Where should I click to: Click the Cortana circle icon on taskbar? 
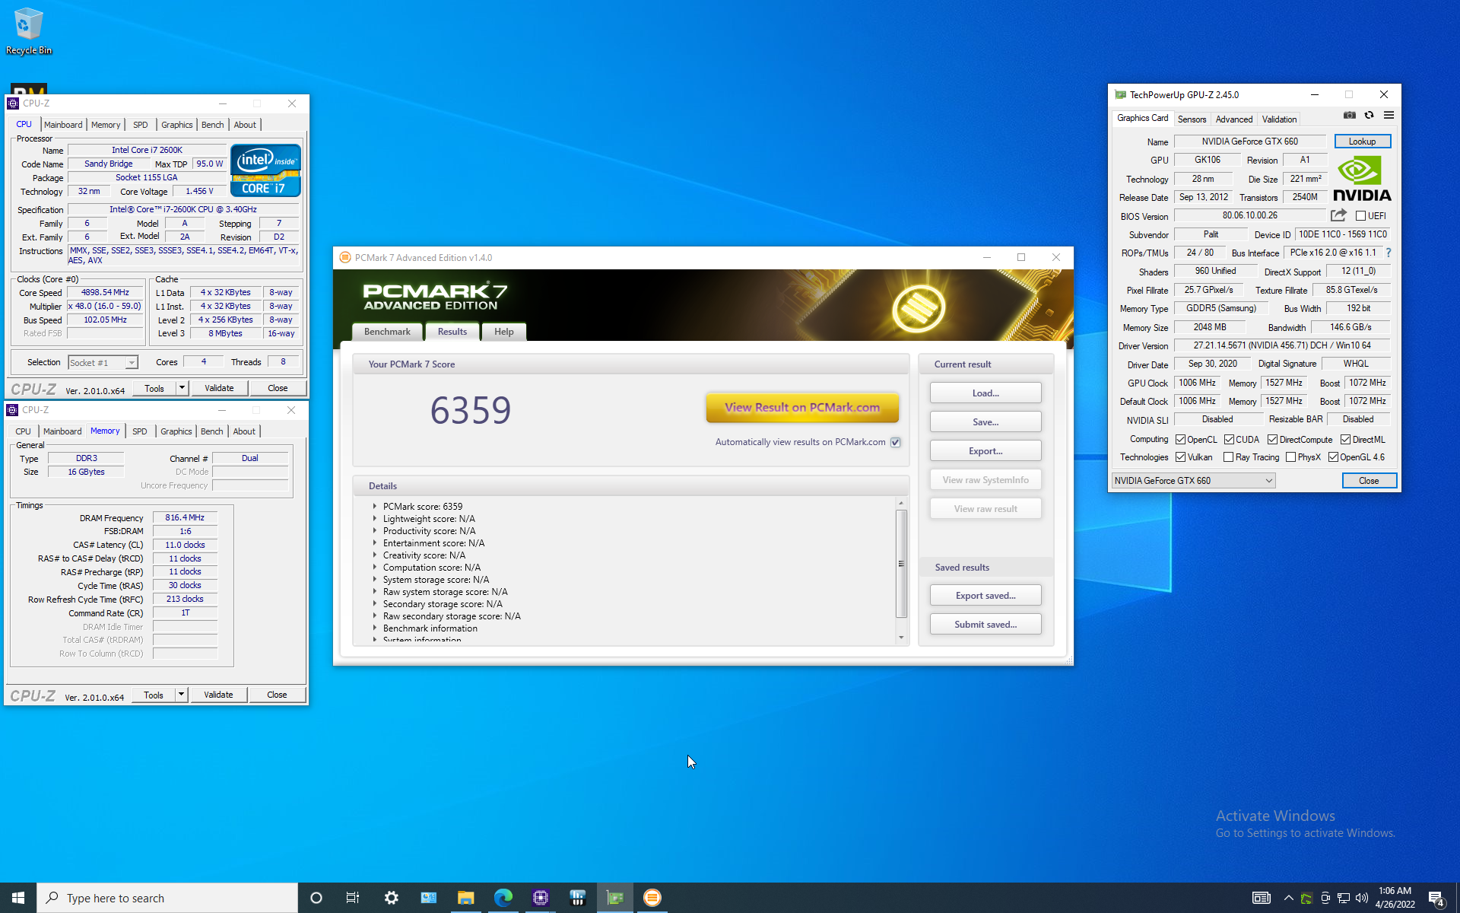coord(316,898)
